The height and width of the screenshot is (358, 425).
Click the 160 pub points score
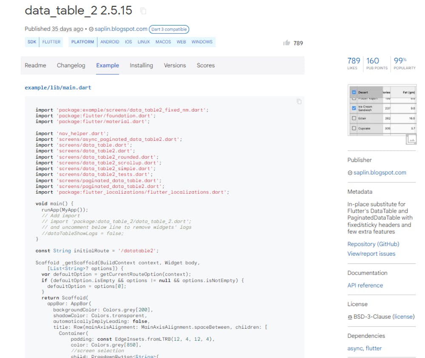coord(377,63)
